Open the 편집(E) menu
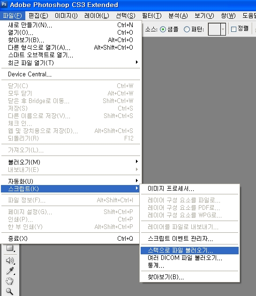Viewport: 256px width, 296px height. 38,15
